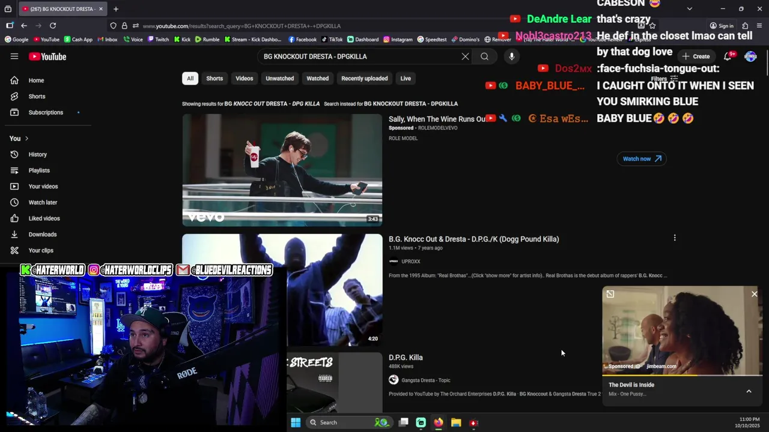Open three-dot menu for D.P.G./K video
Screen dimensions: 769x432
pos(675,238)
